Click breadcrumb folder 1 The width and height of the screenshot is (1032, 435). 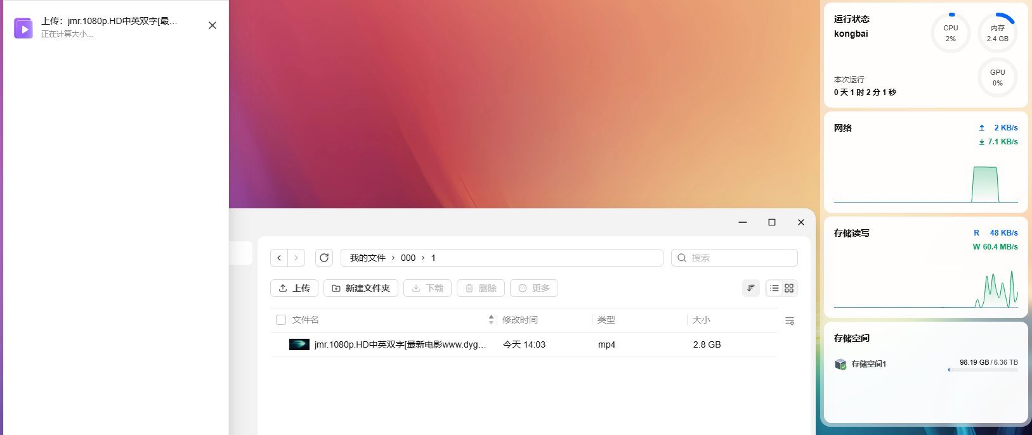[433, 258]
